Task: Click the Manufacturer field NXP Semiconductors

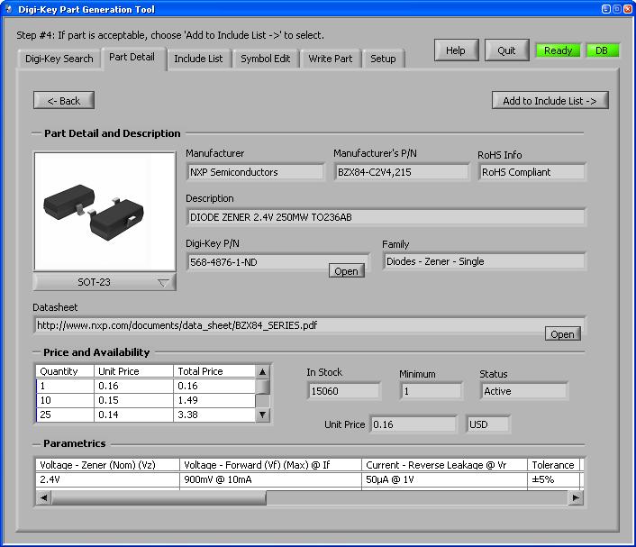Action: [x=256, y=172]
